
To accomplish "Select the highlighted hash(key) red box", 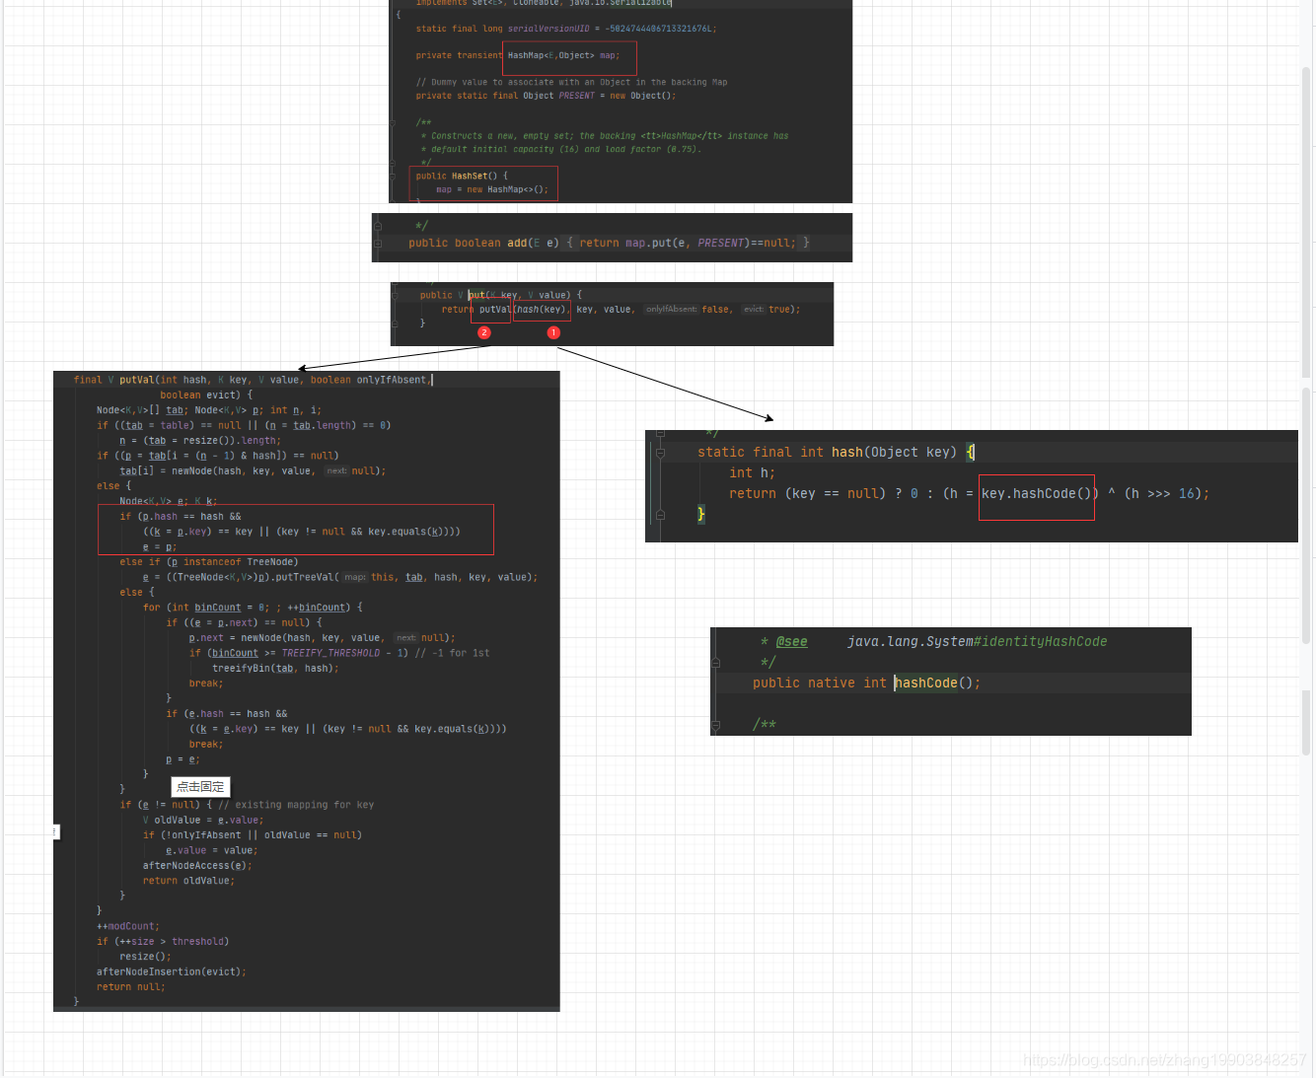I will pos(542,309).
